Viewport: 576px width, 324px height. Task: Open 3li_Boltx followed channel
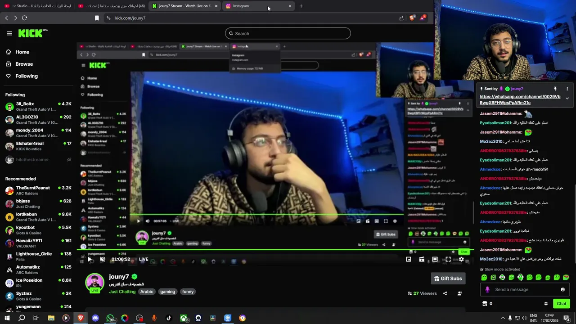click(38, 107)
